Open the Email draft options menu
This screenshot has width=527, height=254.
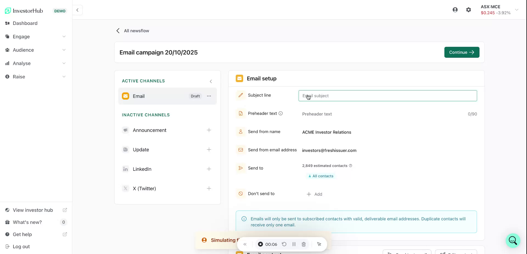click(x=209, y=96)
